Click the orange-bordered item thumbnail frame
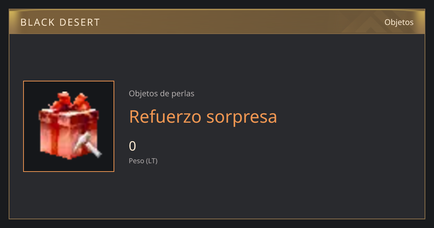434x228 pixels. (69, 126)
